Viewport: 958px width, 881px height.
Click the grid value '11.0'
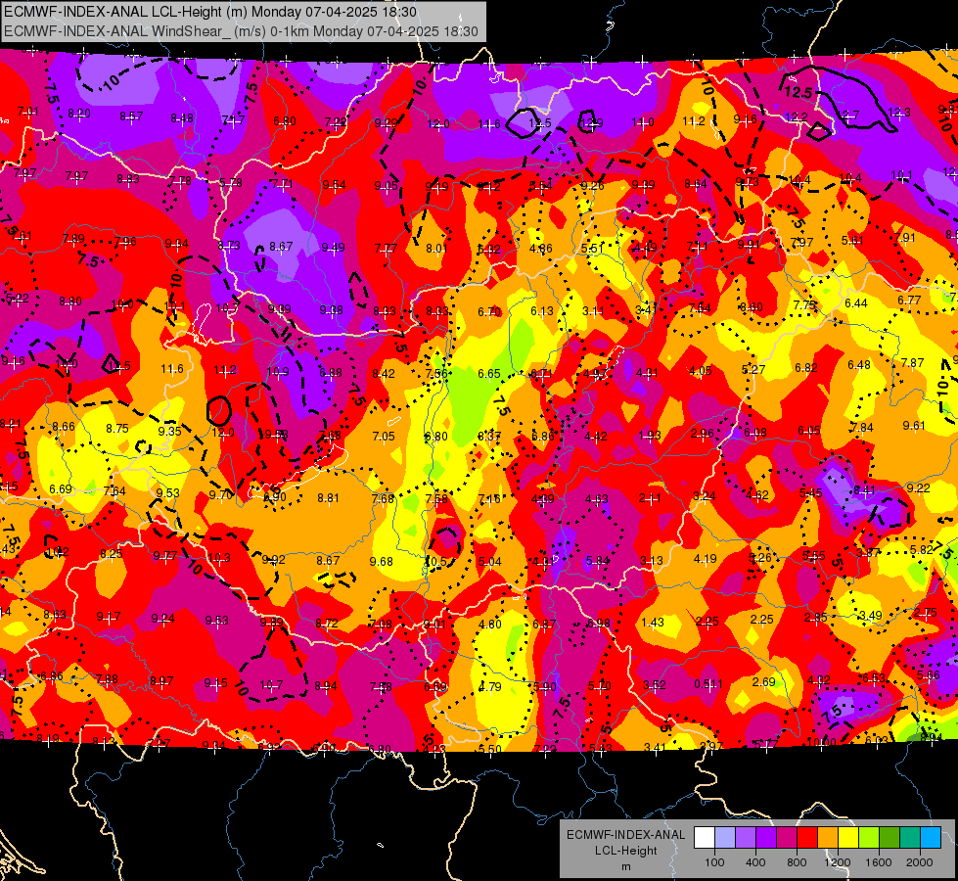[x=643, y=122]
